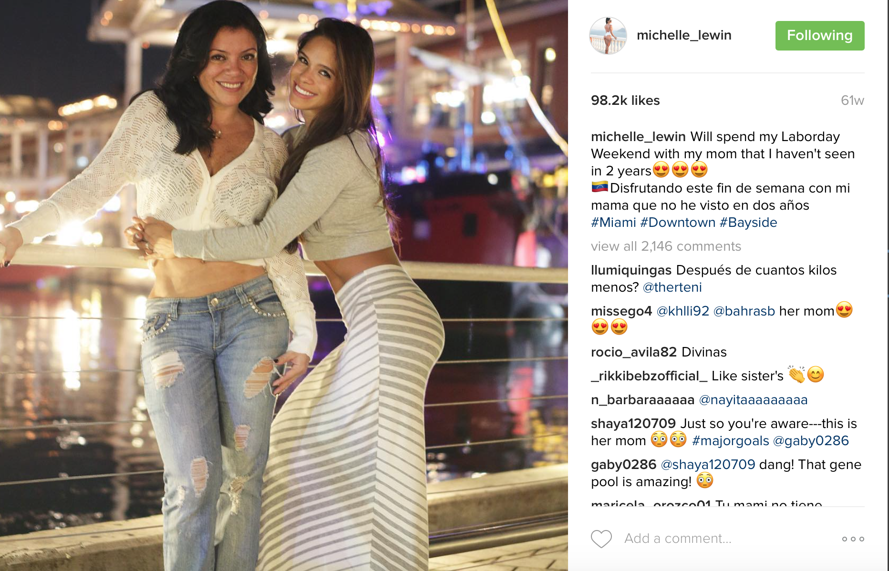Open the @nayitaaaaaaaaa mention

pos(753,400)
